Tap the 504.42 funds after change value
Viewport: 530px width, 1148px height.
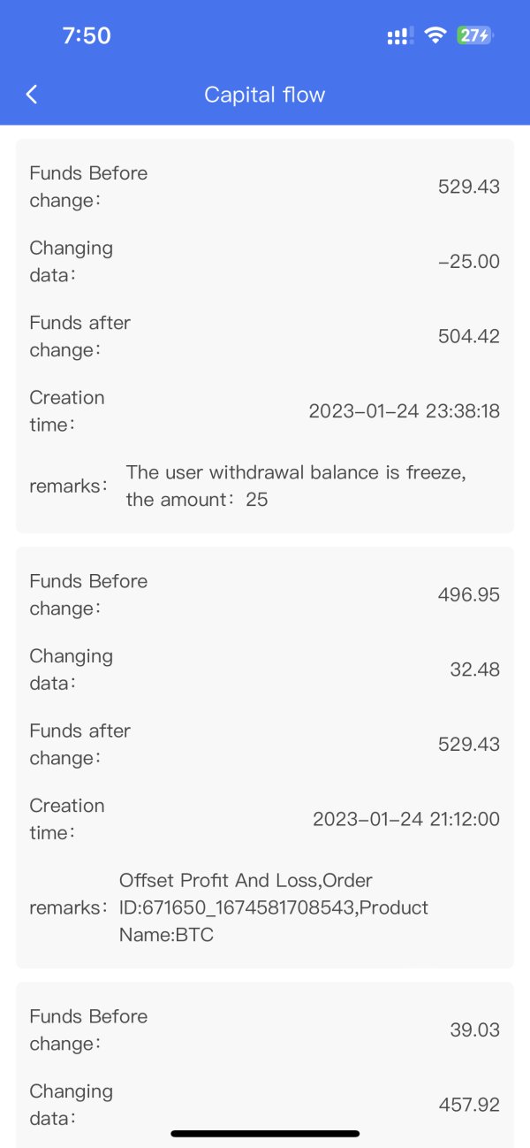[468, 336]
